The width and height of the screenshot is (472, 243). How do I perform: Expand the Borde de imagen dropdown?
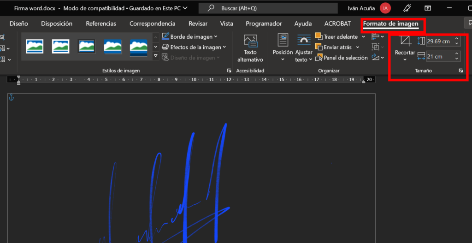click(x=190, y=36)
